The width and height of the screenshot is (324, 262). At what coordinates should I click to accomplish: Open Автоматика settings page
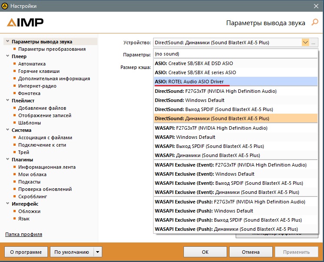point(32,64)
